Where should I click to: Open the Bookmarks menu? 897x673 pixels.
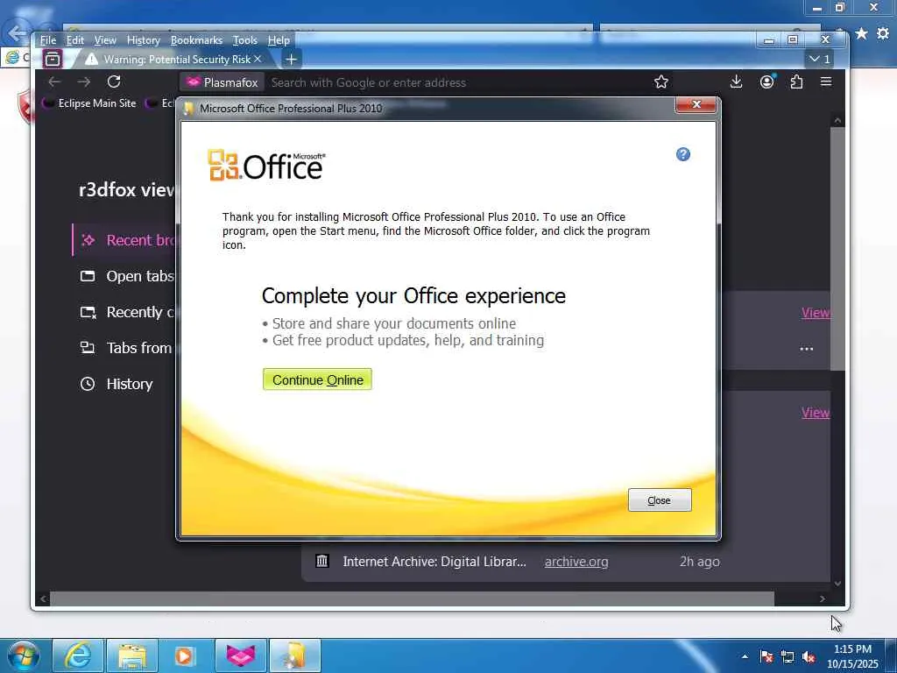click(x=196, y=40)
